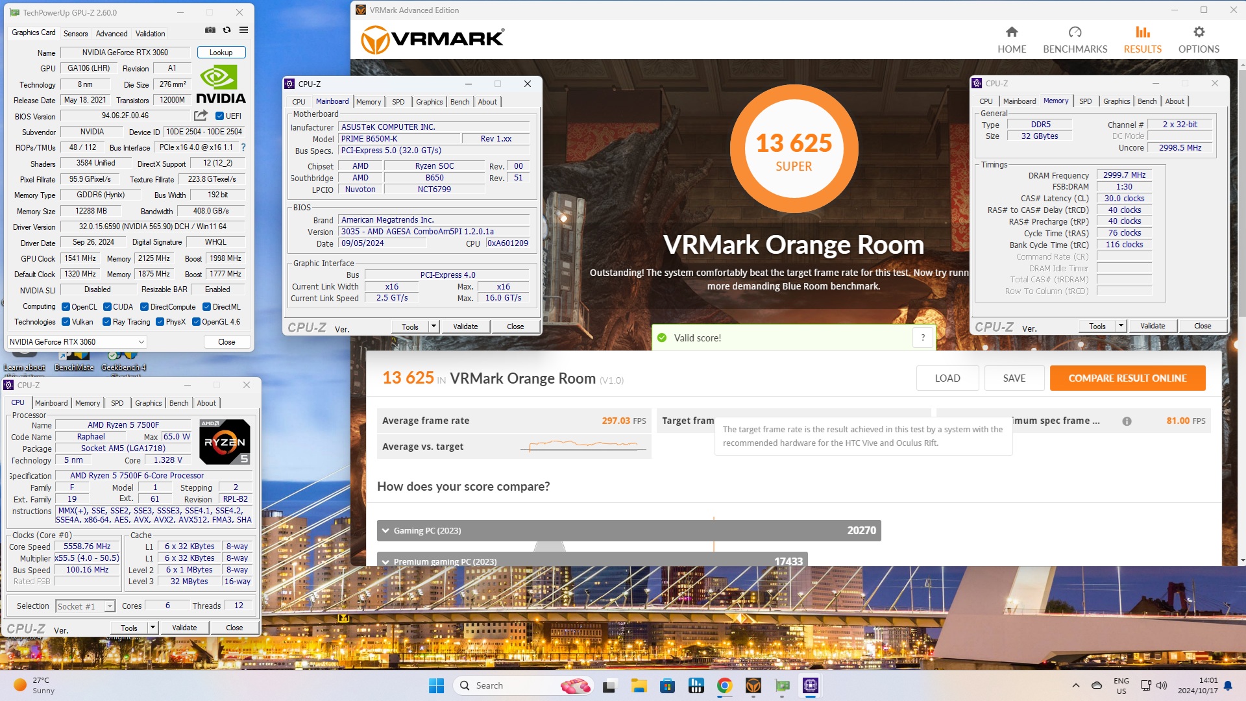The image size is (1246, 701).
Task: Switch to GPU-Z Validation tab
Action: pos(150,34)
